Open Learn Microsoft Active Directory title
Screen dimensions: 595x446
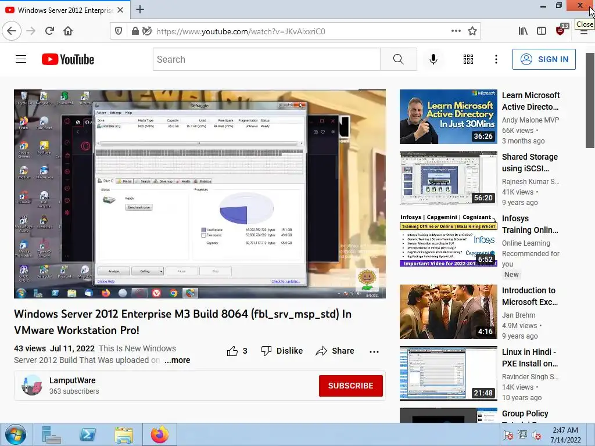click(x=531, y=101)
